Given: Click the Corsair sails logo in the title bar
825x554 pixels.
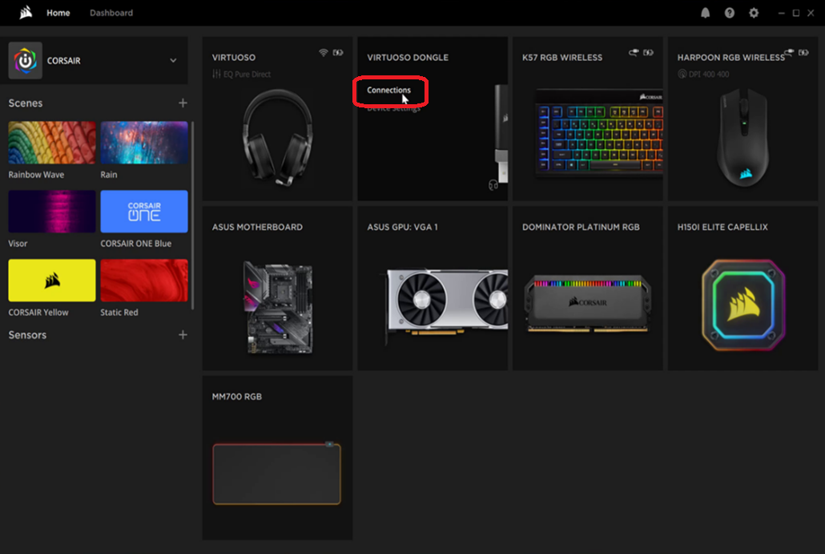Looking at the screenshot, I should (x=26, y=13).
